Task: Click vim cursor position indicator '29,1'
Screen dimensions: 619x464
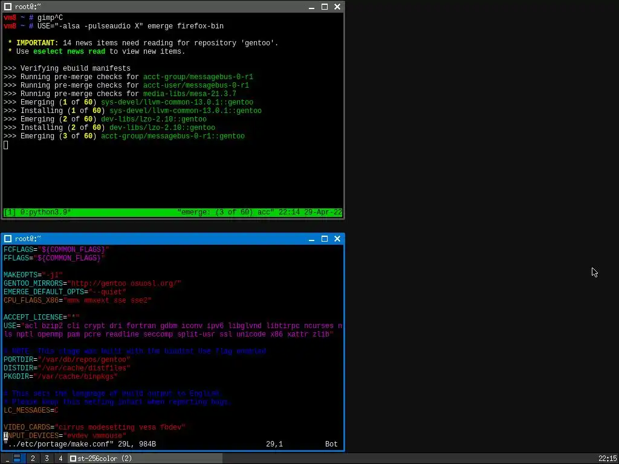Action: (x=274, y=444)
